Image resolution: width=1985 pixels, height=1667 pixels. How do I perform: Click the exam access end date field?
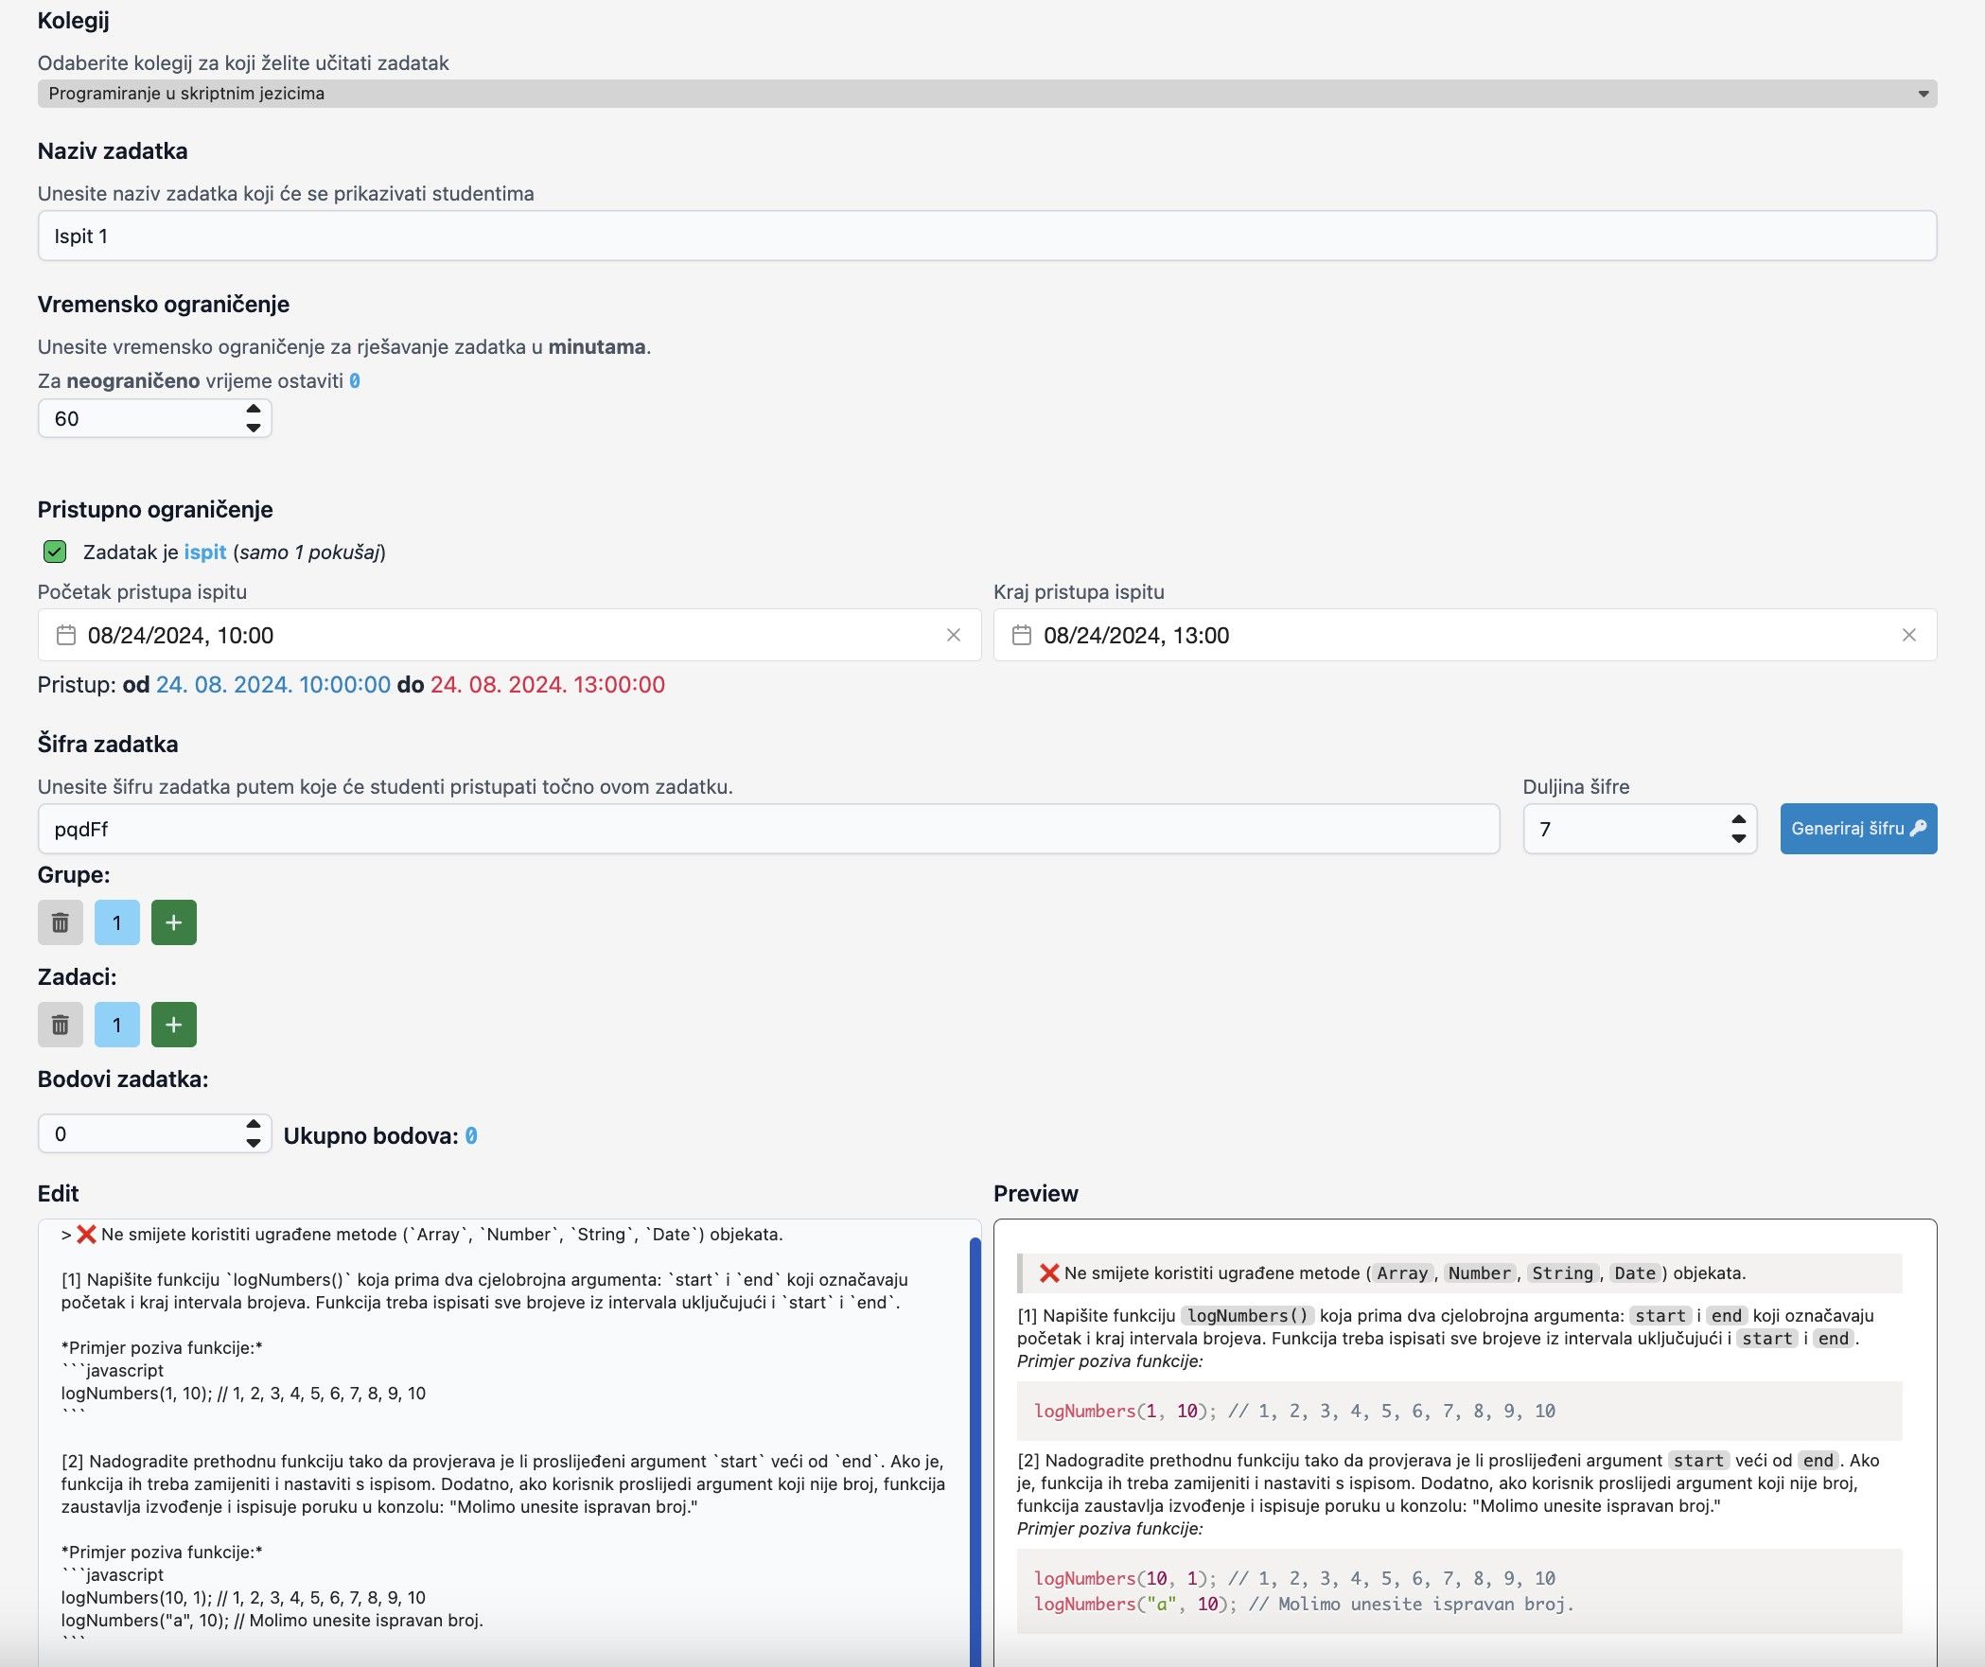tap(1465, 635)
